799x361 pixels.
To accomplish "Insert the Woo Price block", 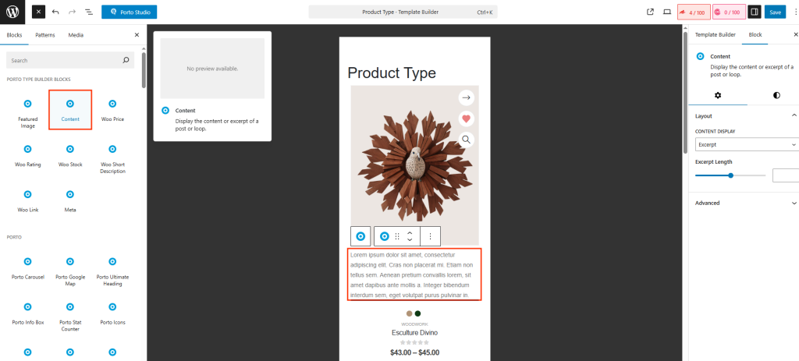I will [x=112, y=109].
